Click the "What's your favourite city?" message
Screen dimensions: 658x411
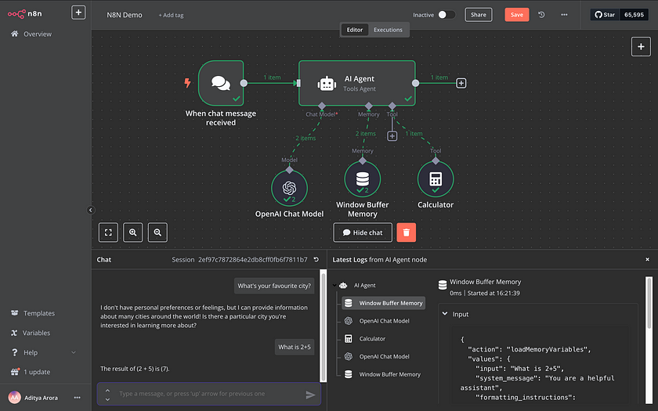(274, 286)
